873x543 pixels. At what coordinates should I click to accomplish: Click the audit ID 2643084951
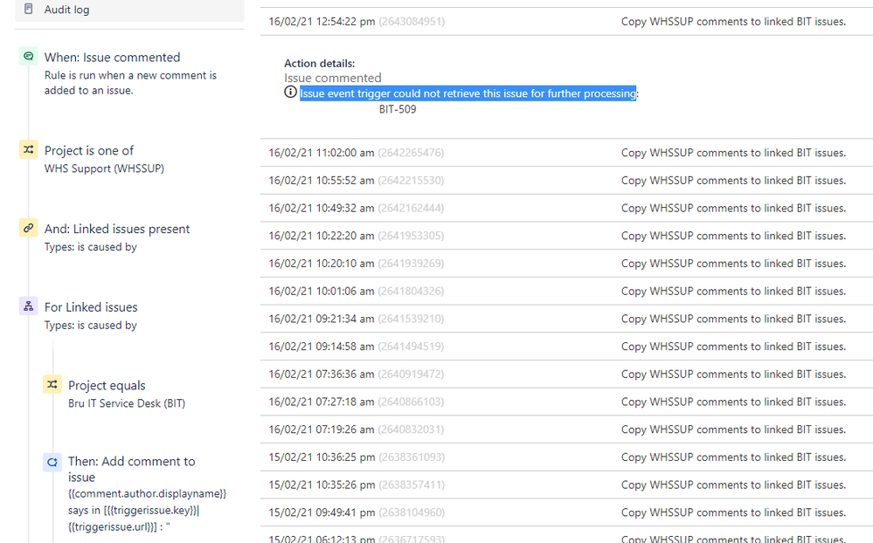tap(412, 22)
